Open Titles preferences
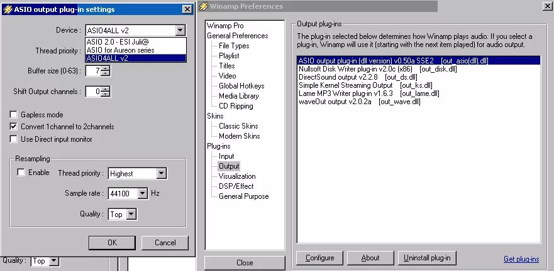The width and height of the screenshot is (554, 271). pyautogui.click(x=226, y=65)
